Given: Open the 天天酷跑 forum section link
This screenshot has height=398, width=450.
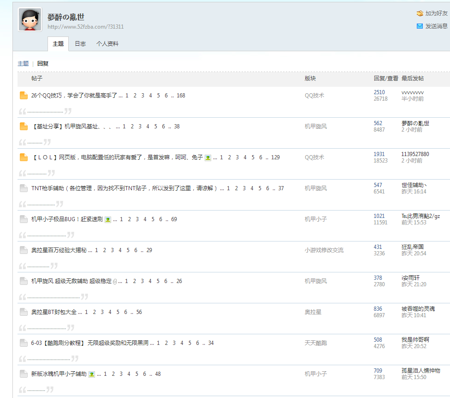Looking at the screenshot, I should 315,343.
